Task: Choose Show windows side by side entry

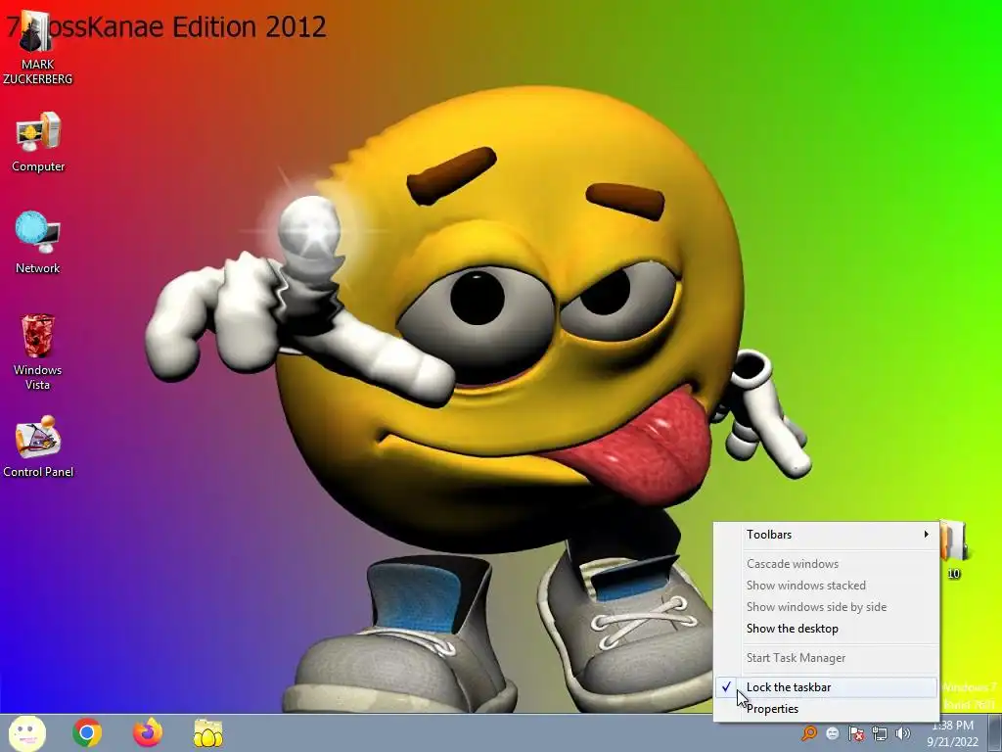Action: (x=826, y=607)
